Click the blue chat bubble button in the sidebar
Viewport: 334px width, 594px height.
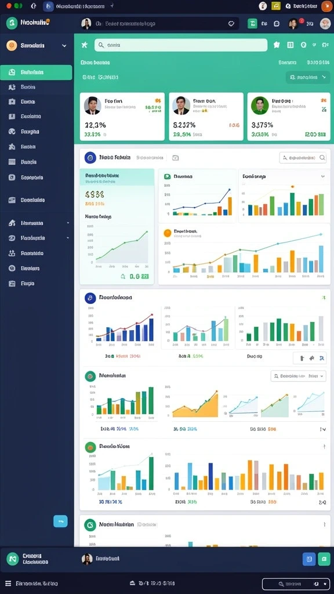(x=60, y=521)
